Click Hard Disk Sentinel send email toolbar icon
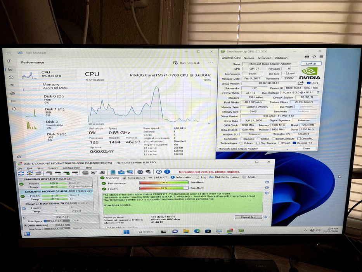 coord(121,172)
